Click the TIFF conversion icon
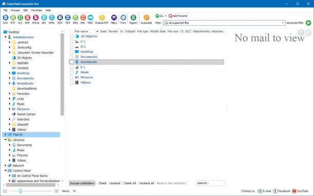314x196 pixels. 68,17
